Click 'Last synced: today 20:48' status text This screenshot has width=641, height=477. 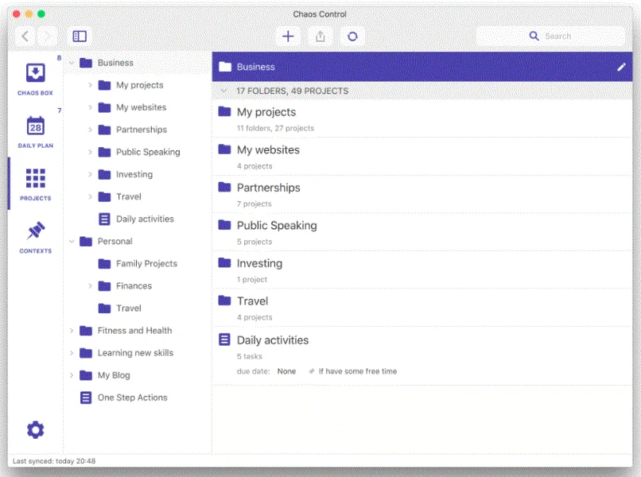click(x=54, y=461)
